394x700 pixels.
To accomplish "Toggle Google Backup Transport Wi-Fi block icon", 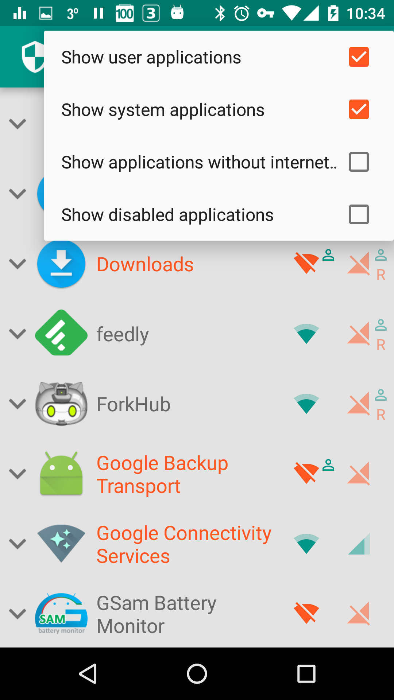I will [x=306, y=473].
